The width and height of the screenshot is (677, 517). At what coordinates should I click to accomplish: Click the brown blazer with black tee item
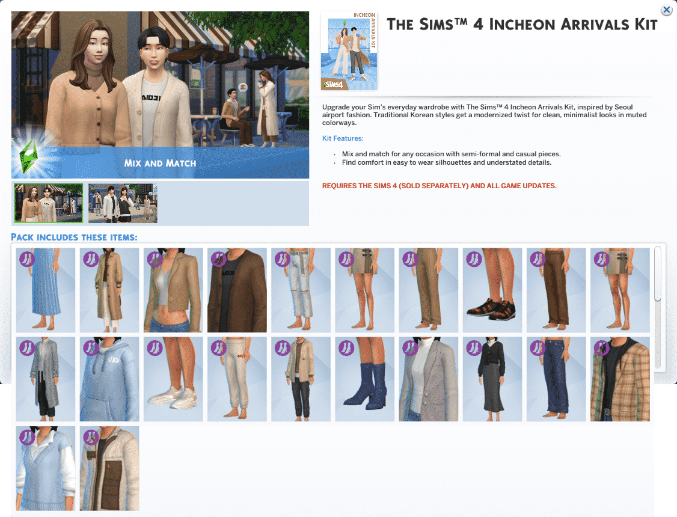[x=237, y=290]
